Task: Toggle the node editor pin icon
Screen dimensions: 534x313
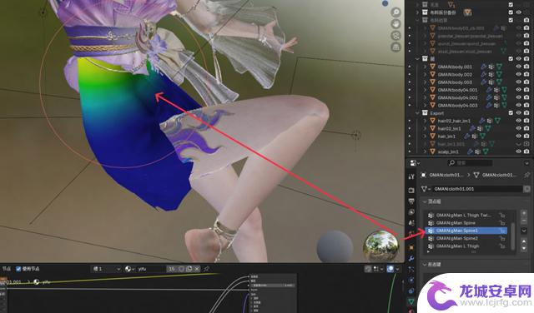Action: pos(206,269)
